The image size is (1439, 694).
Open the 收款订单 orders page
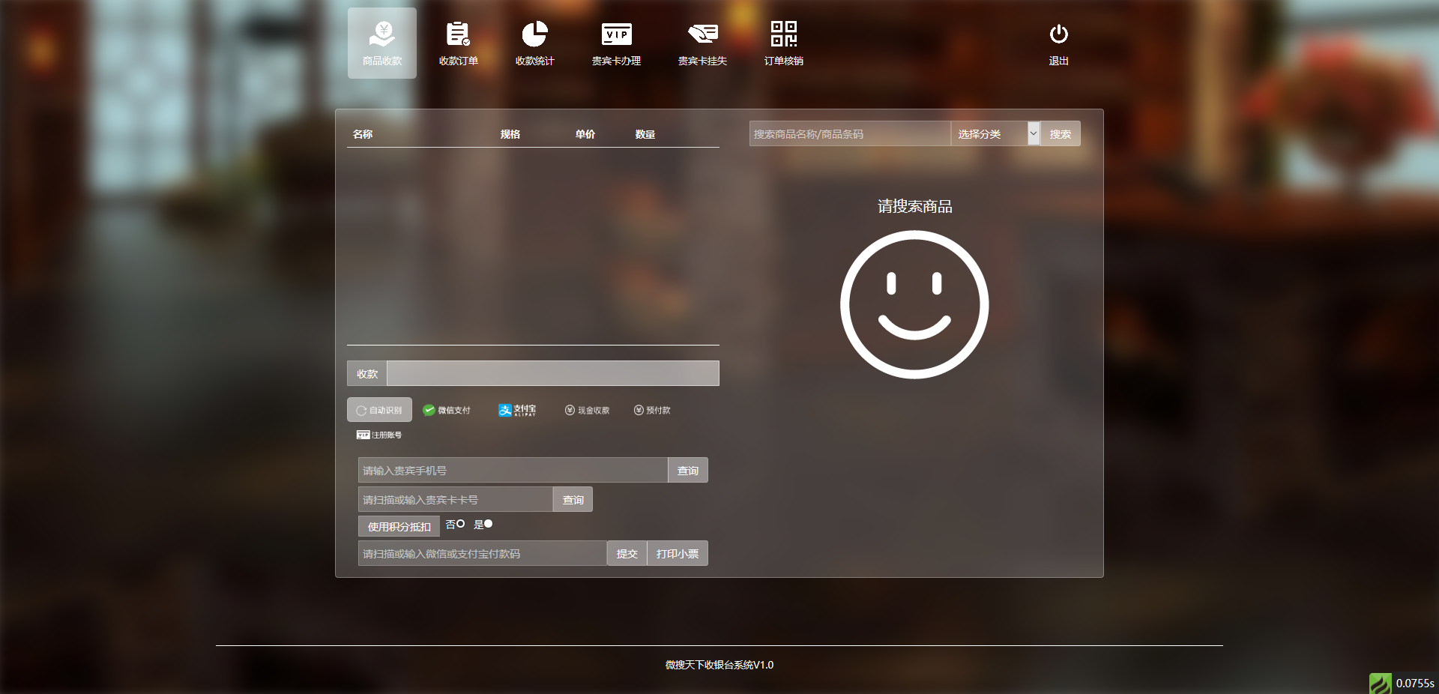pos(458,43)
